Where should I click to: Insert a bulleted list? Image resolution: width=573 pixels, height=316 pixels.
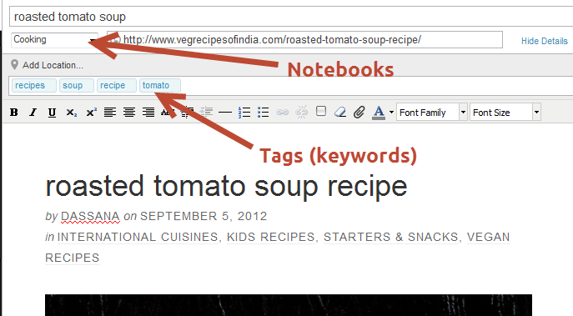pos(263,113)
